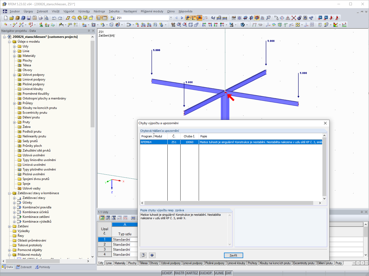The height and width of the screenshot is (276, 369).
Task: Expand the Pruty tree node
Action: (14, 122)
